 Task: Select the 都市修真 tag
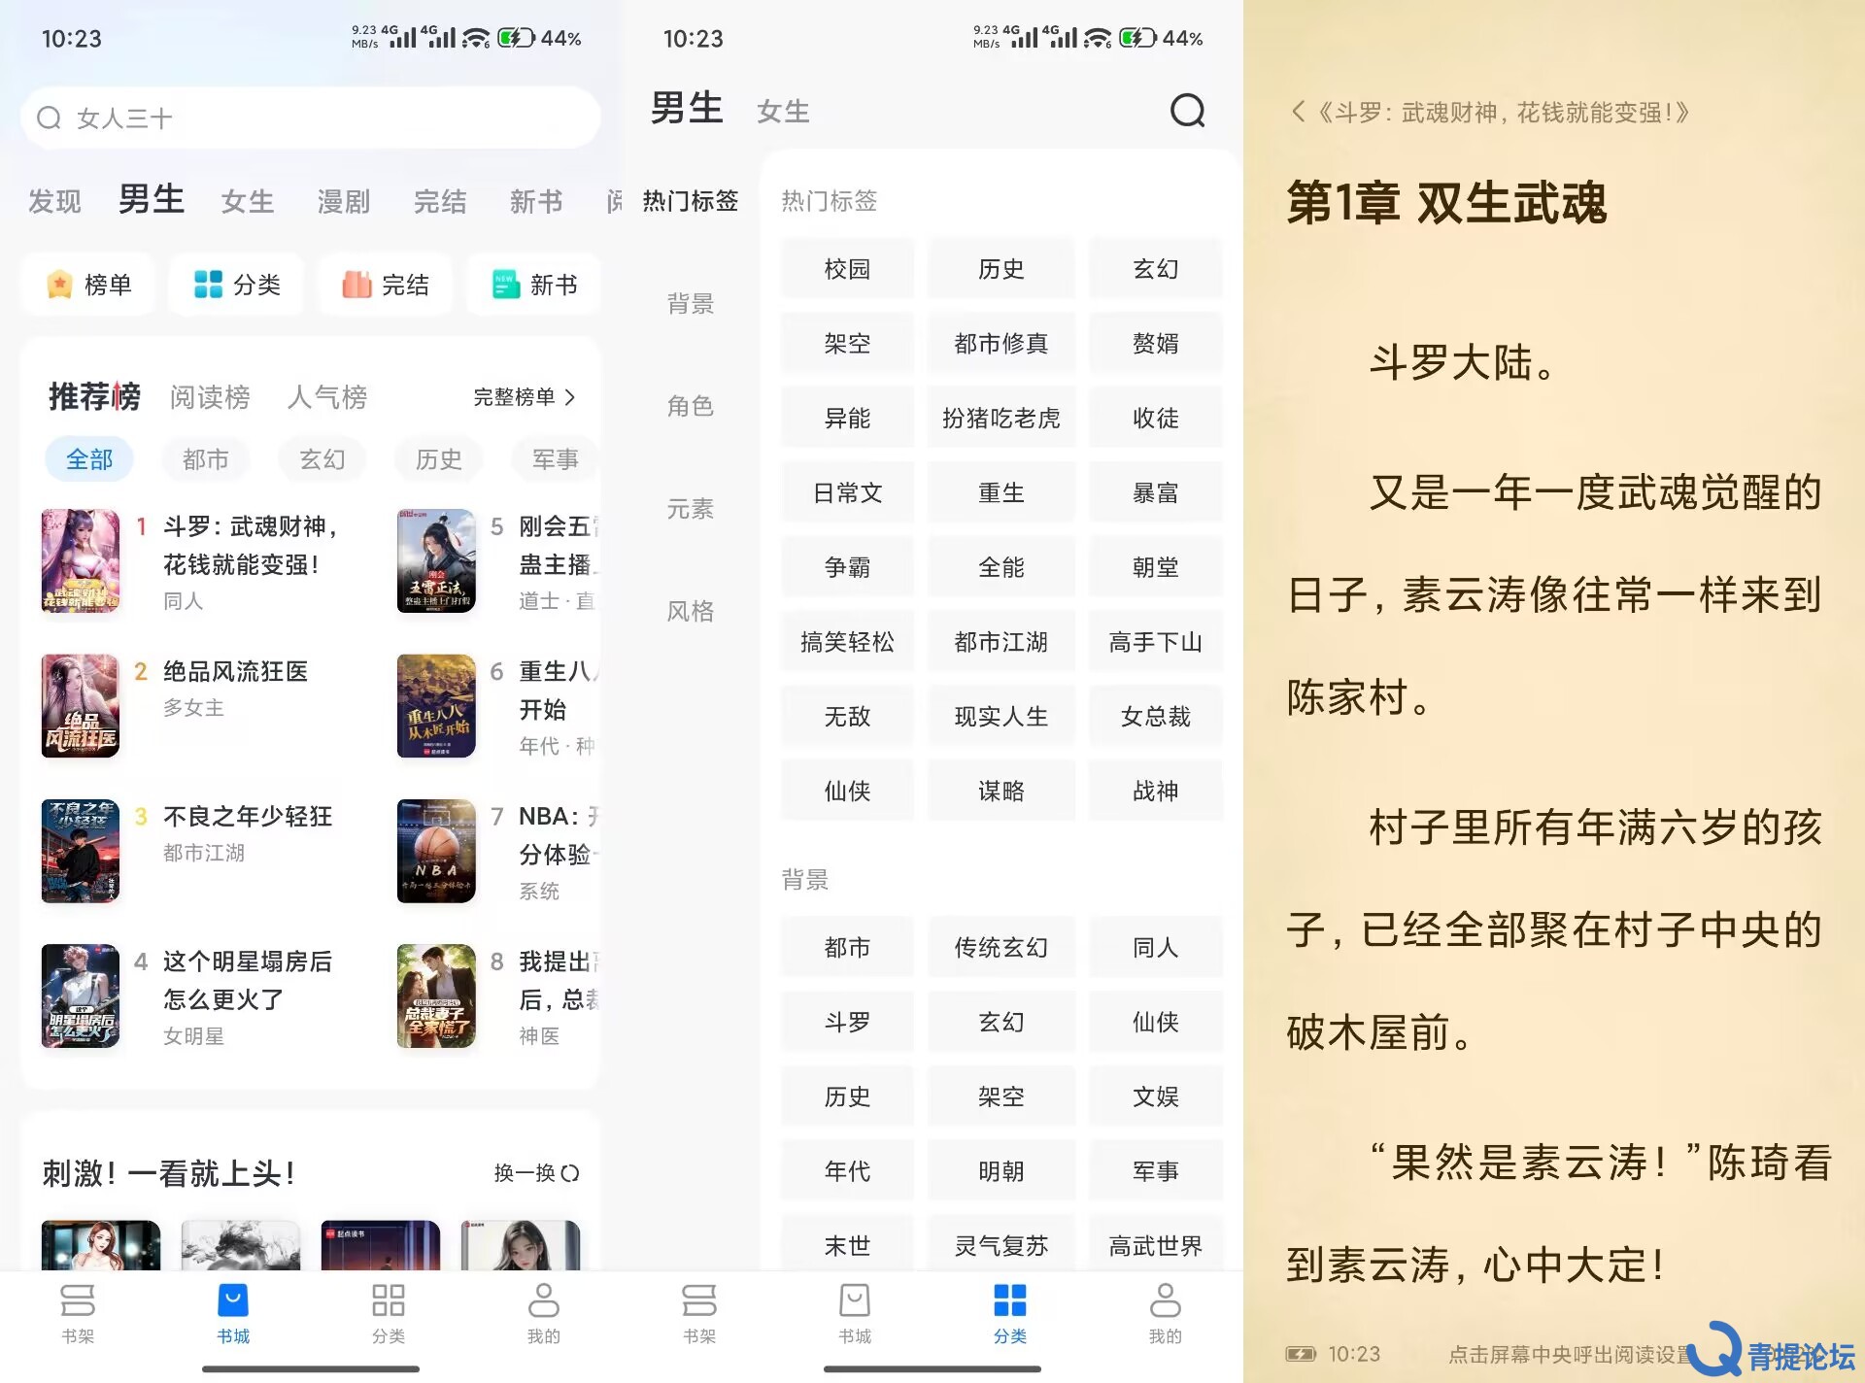pyautogui.click(x=1000, y=344)
